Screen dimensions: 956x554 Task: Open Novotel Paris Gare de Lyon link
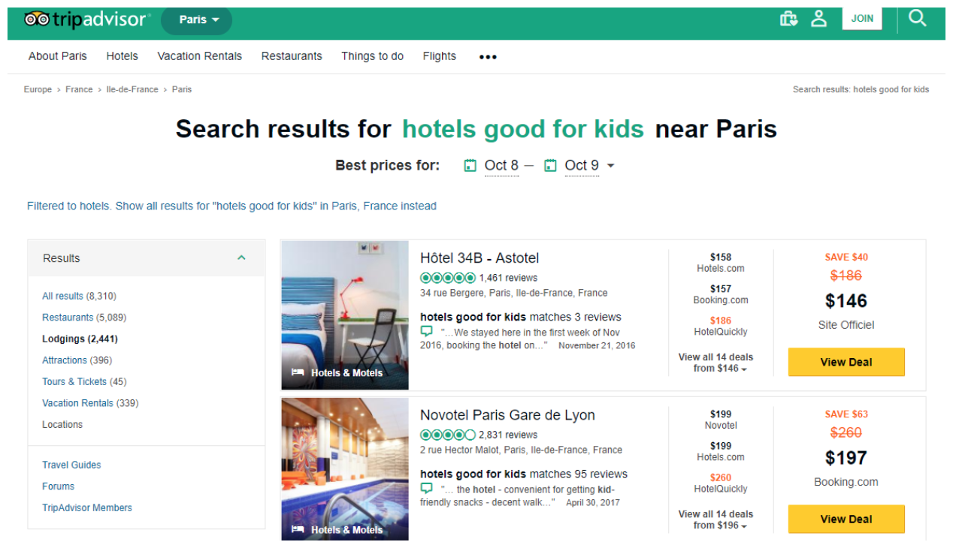[x=507, y=415]
